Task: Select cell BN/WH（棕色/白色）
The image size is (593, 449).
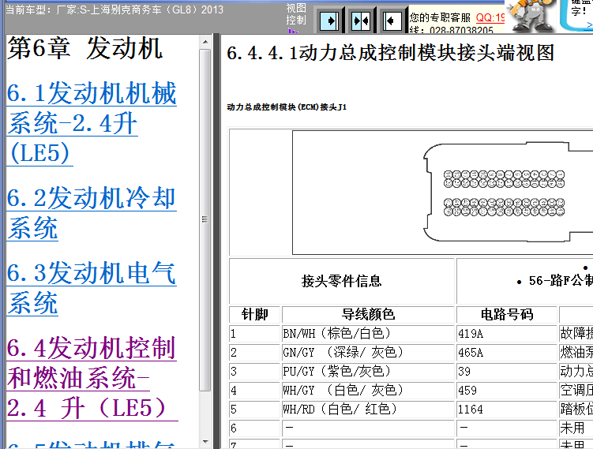Action: tap(368, 333)
